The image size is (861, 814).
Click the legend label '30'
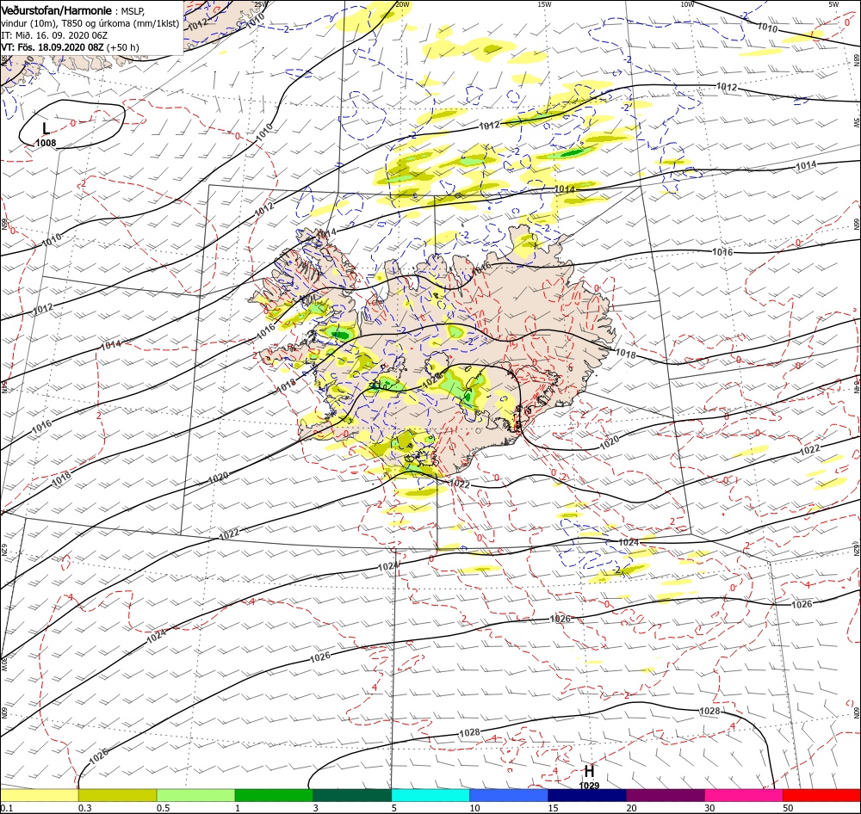pyautogui.click(x=710, y=808)
